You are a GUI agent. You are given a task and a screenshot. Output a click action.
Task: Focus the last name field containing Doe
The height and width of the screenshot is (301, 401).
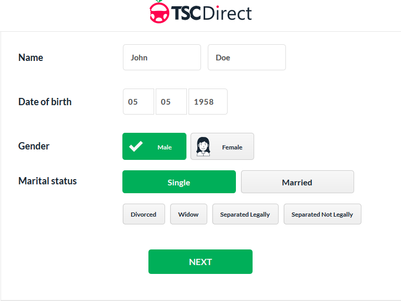[x=247, y=57]
